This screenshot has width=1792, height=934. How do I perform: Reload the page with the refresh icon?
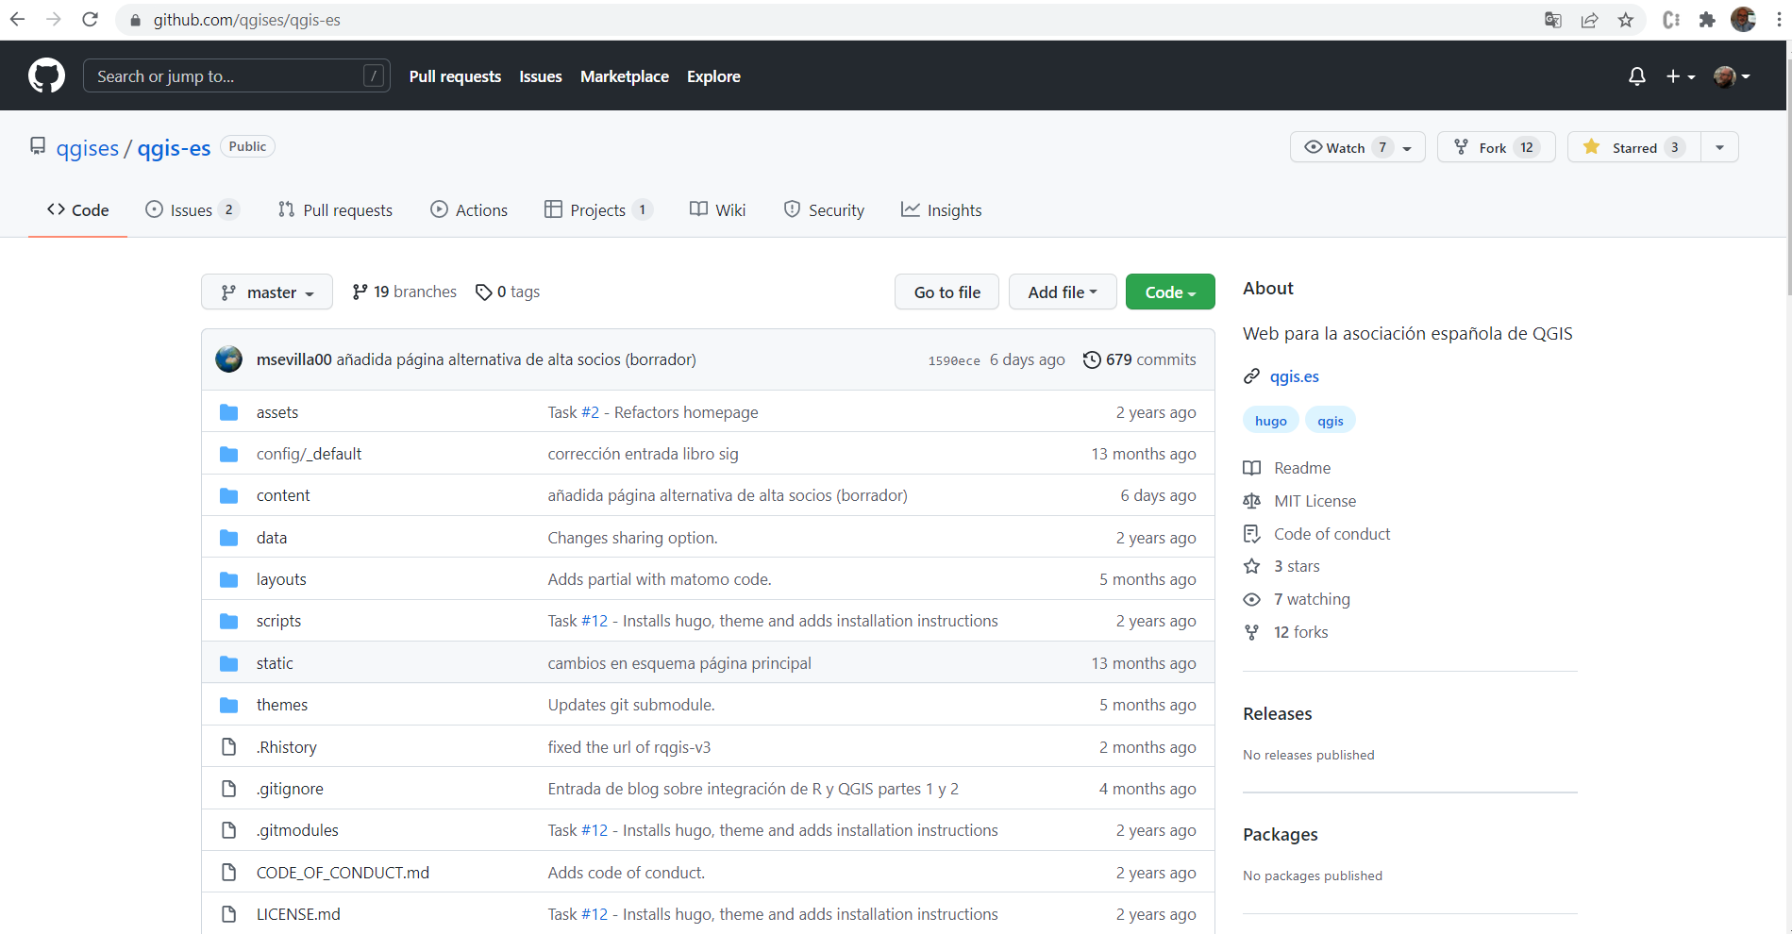click(x=90, y=20)
